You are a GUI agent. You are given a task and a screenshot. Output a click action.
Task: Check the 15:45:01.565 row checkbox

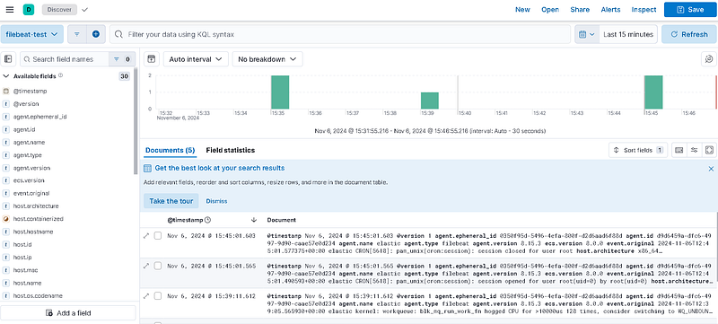(158, 266)
